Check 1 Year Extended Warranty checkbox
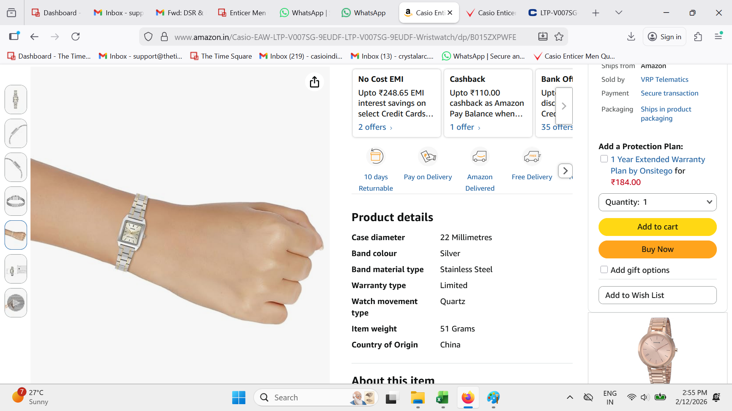The width and height of the screenshot is (732, 411). click(604, 159)
